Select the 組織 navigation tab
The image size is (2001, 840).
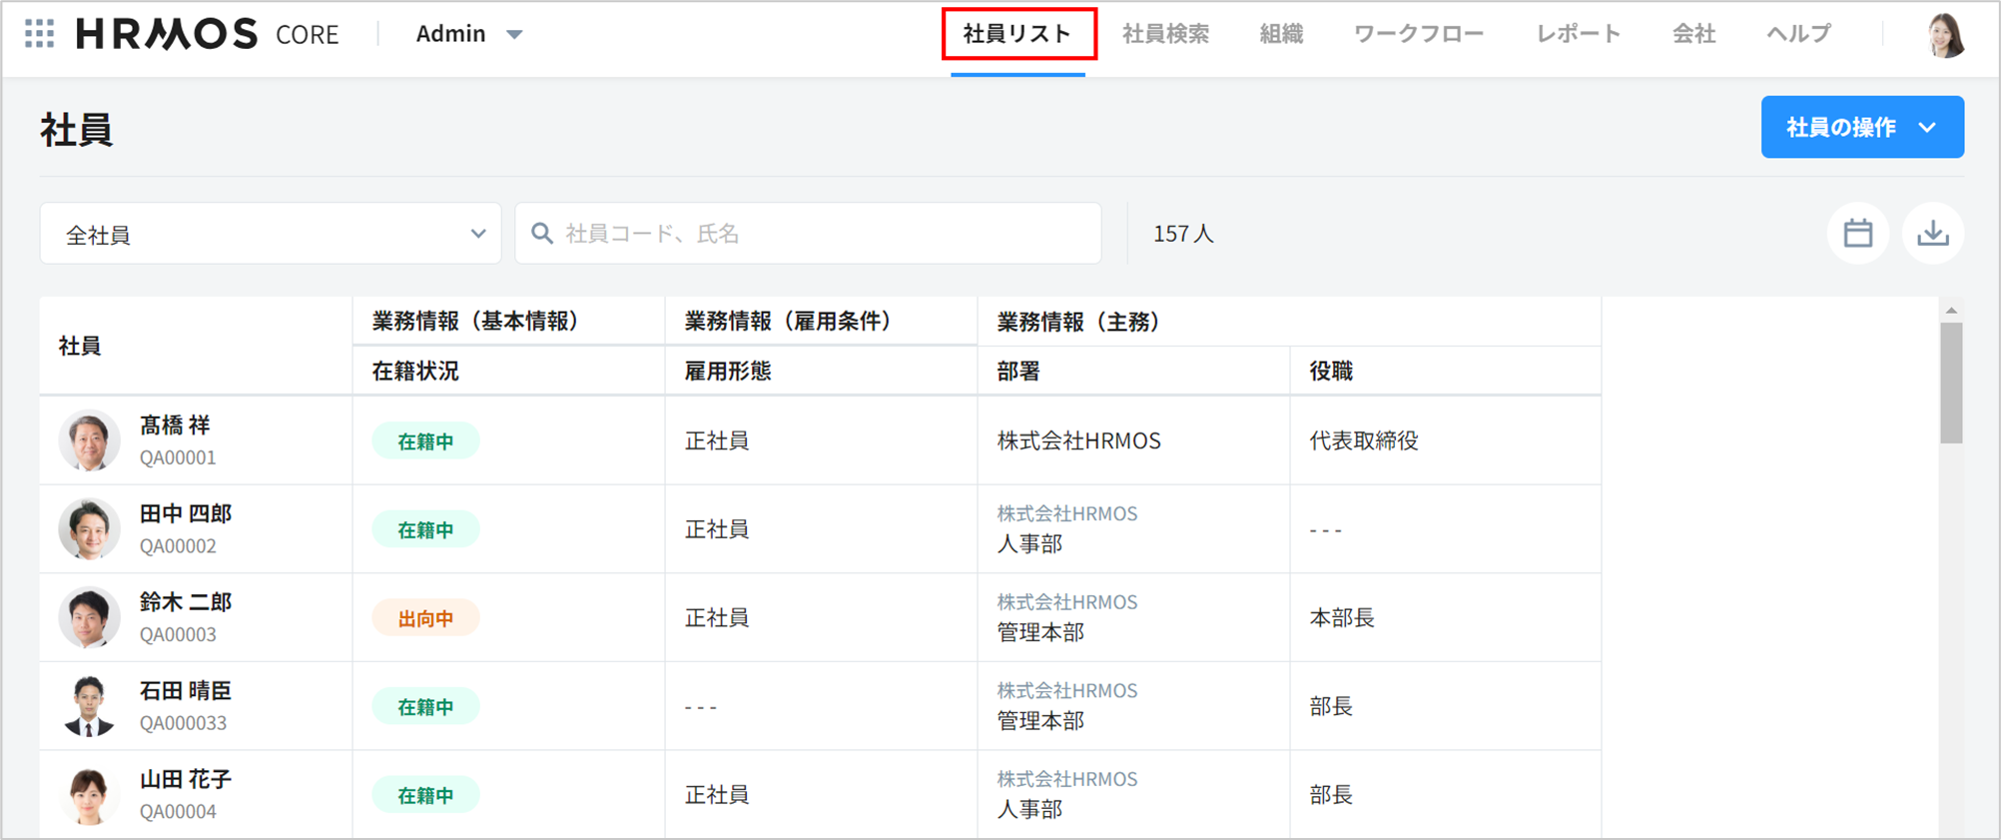pyautogui.click(x=1281, y=34)
